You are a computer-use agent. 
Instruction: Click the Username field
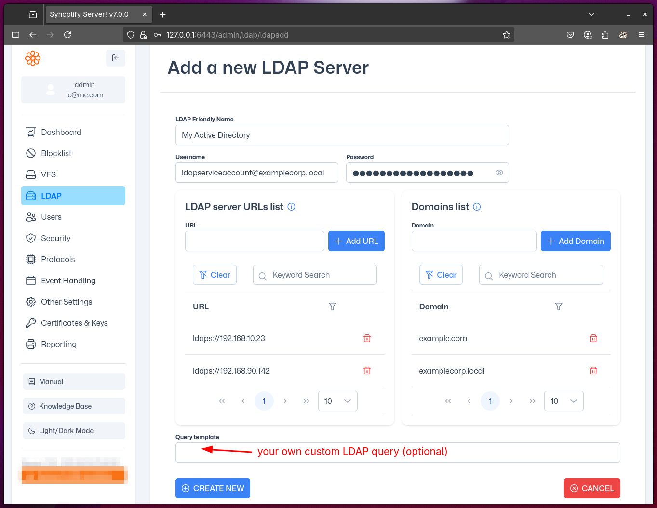(257, 173)
